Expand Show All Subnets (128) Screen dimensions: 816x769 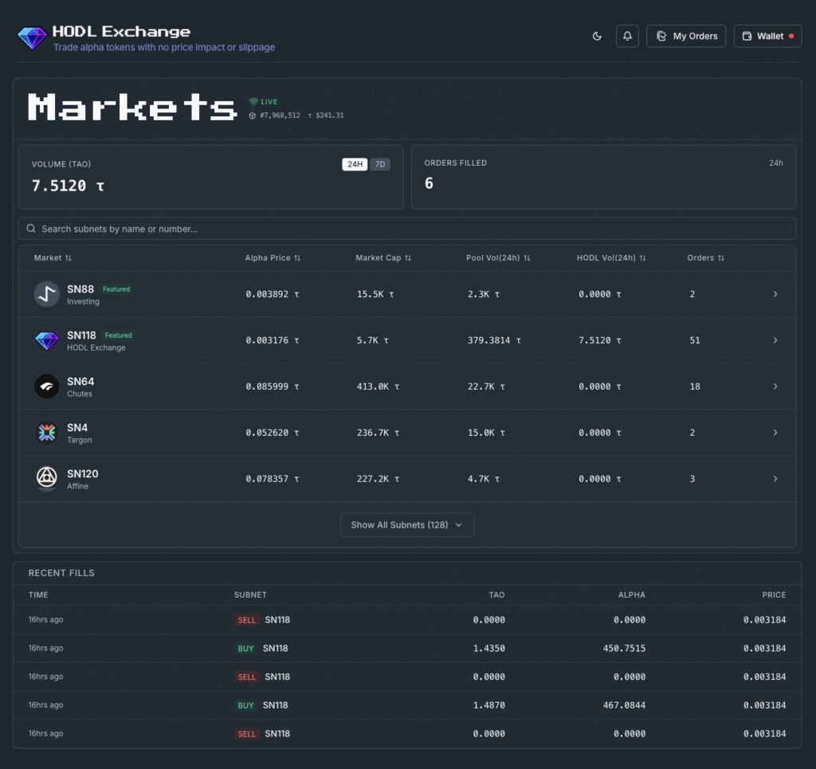(406, 525)
